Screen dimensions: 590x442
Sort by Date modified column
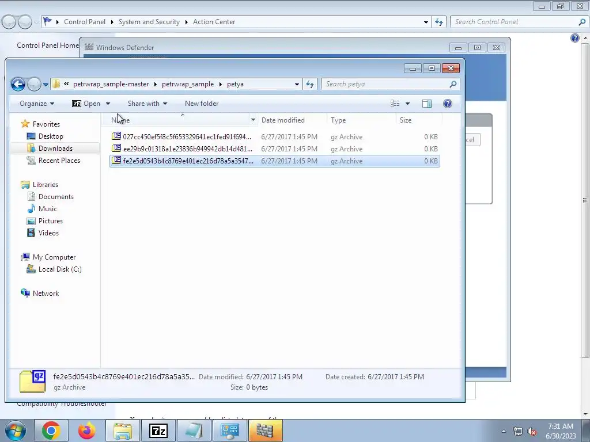pyautogui.click(x=292, y=120)
